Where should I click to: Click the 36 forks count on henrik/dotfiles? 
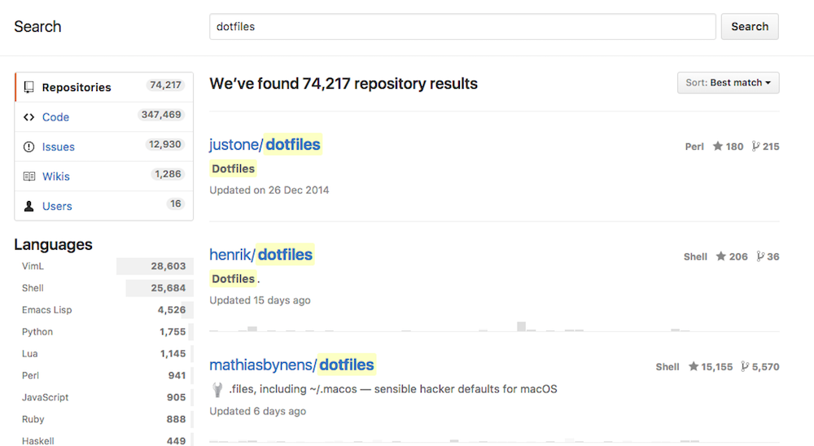[x=773, y=256]
